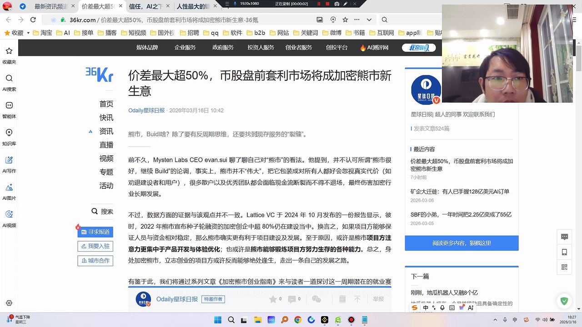The height and width of the screenshot is (327, 582).
Task: Click the back-to-top arrow in article bar
Action: (357, 299)
